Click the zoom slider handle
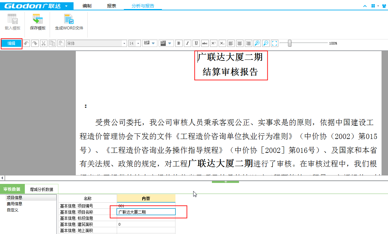 (290, 43)
